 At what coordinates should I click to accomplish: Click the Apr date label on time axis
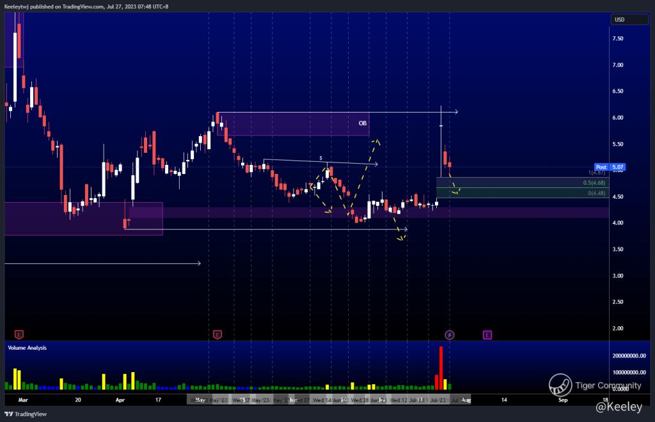tap(120, 400)
